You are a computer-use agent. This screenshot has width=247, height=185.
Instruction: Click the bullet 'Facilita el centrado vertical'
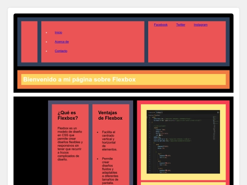point(109,141)
